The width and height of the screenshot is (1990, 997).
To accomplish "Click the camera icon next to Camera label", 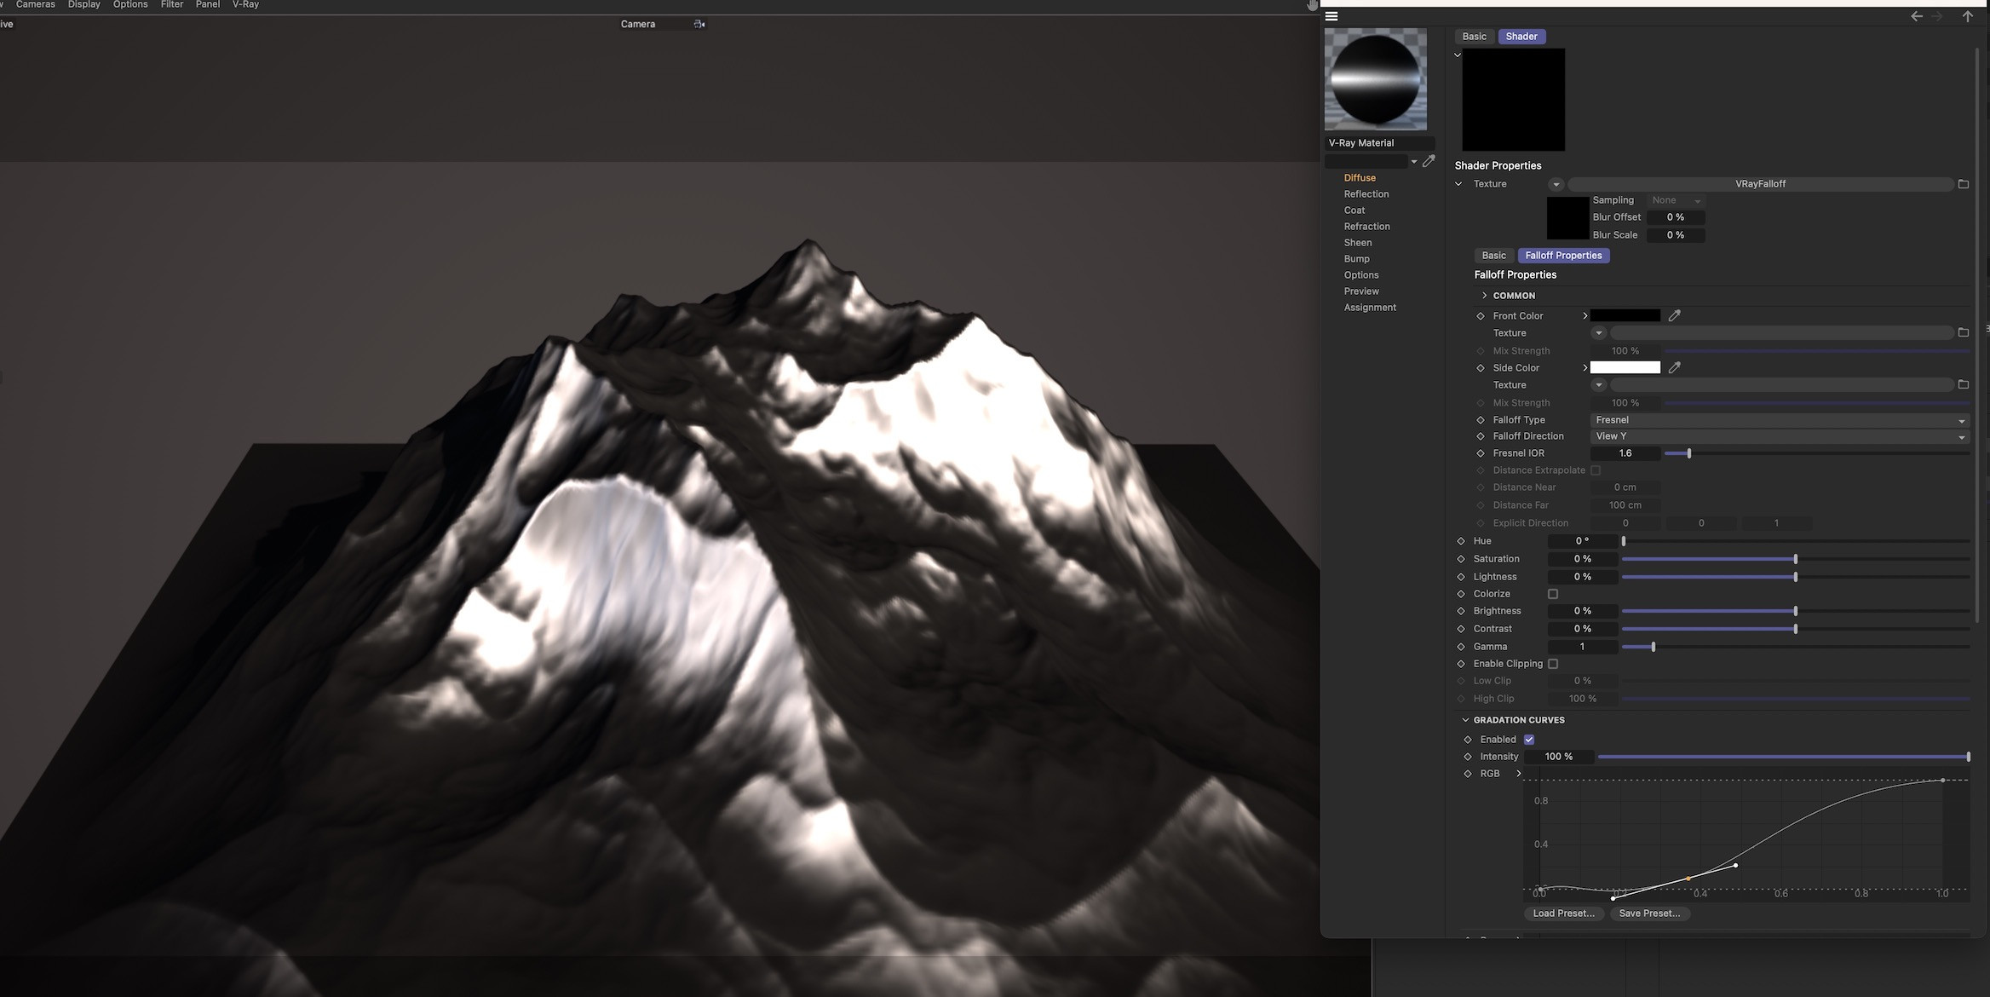I will click(x=699, y=24).
